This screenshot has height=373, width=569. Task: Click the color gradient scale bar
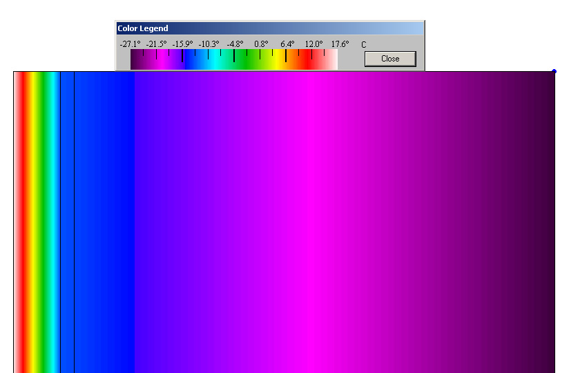click(234, 59)
